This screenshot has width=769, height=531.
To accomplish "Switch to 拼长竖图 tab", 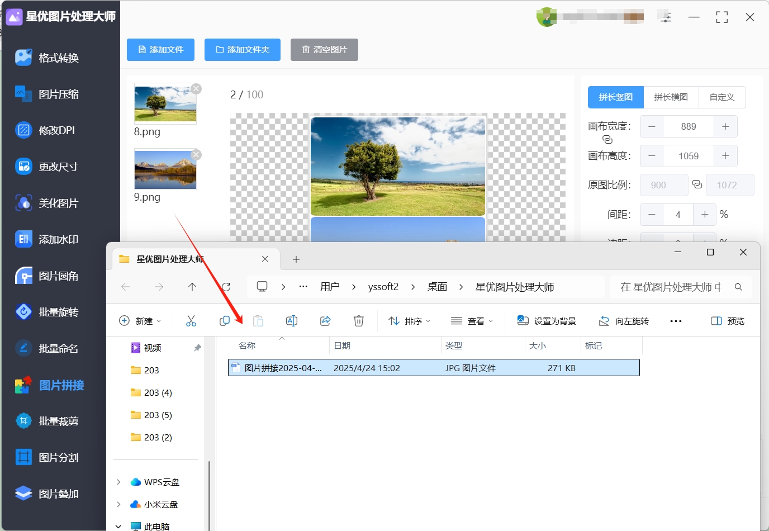I will tap(616, 97).
